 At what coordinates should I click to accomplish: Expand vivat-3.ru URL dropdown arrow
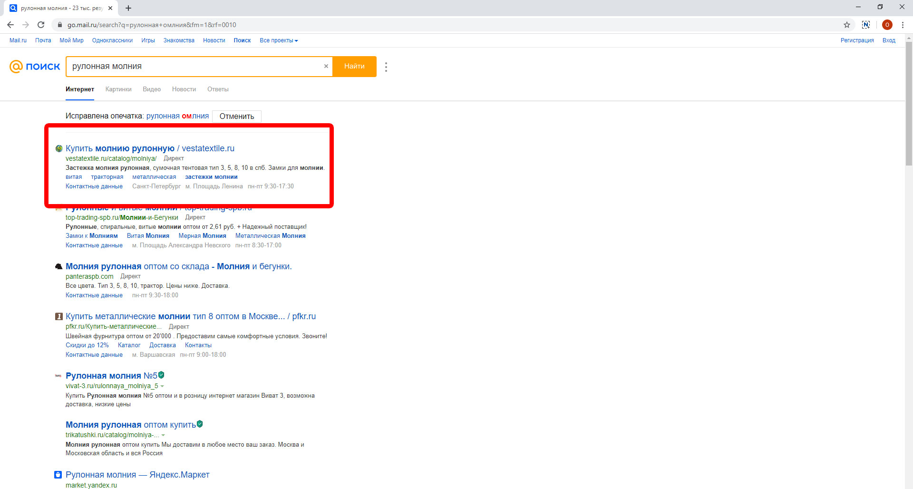coord(163,386)
